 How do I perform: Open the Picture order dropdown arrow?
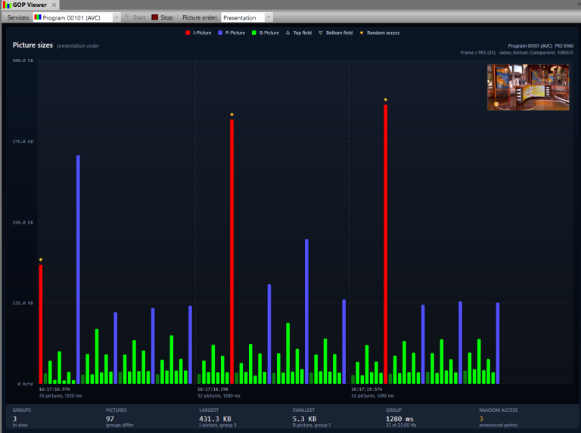[269, 17]
